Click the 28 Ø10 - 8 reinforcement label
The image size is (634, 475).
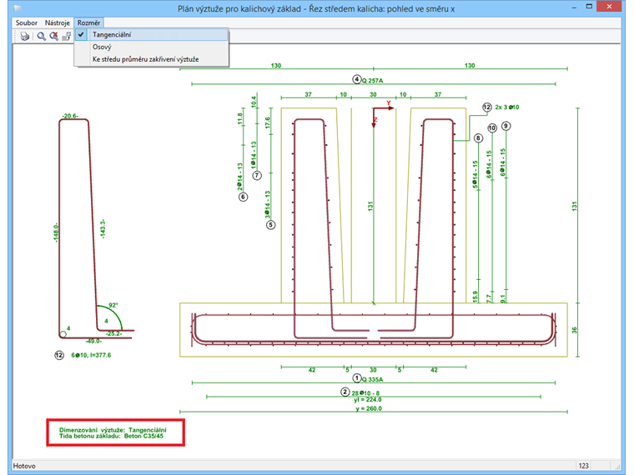(365, 392)
